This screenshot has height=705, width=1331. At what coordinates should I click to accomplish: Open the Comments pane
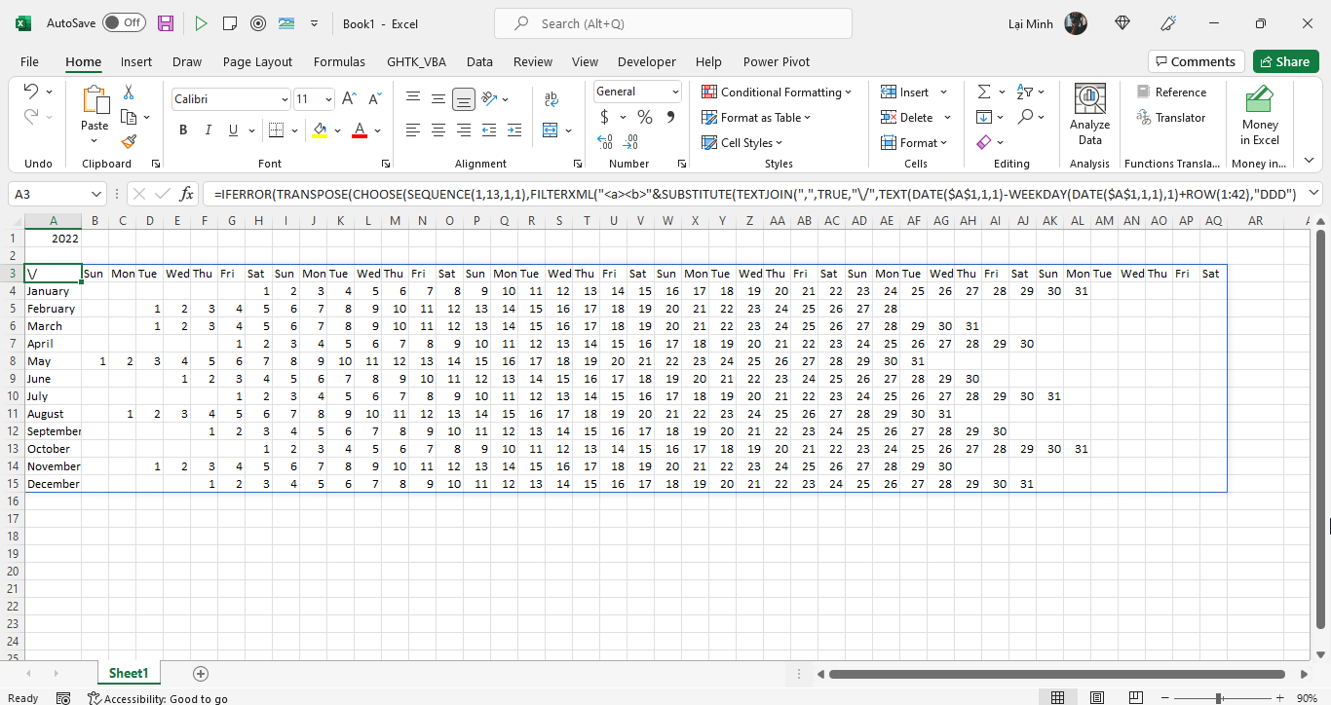pyautogui.click(x=1196, y=60)
